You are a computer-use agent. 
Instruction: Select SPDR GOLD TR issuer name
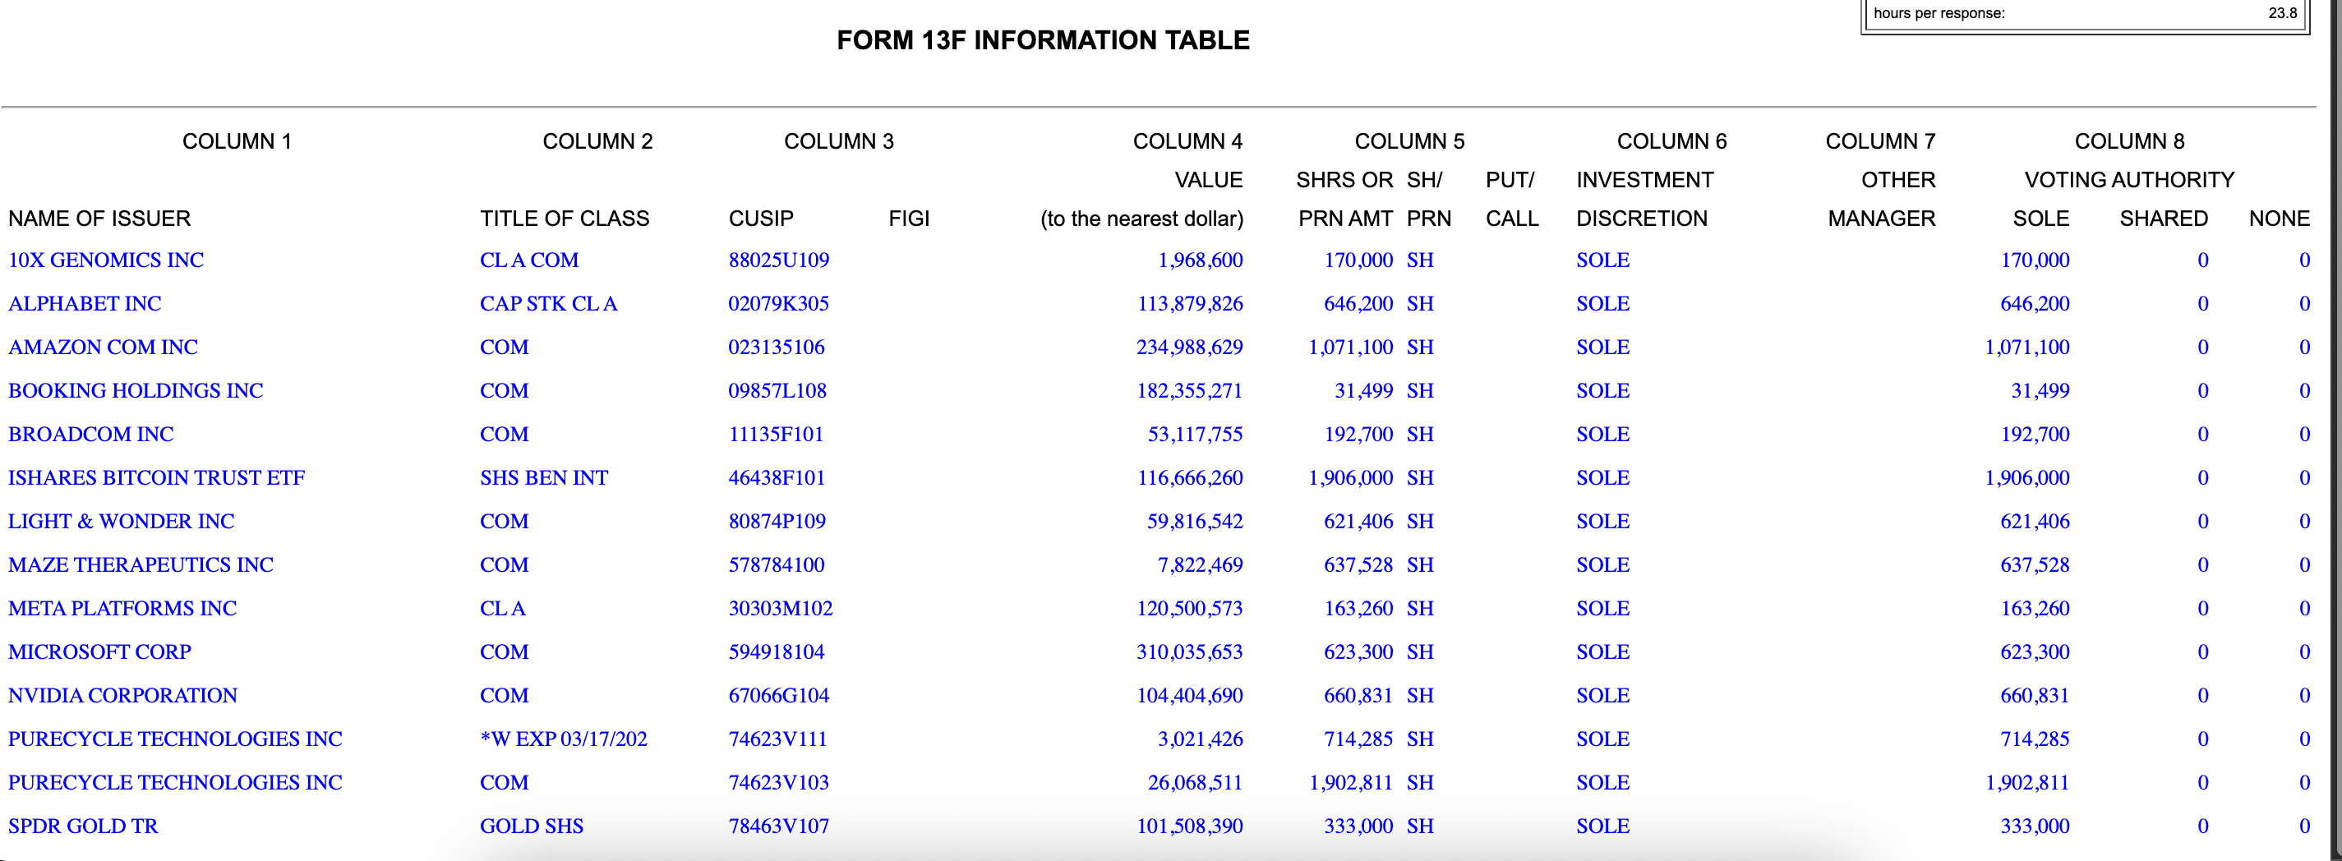(x=83, y=826)
